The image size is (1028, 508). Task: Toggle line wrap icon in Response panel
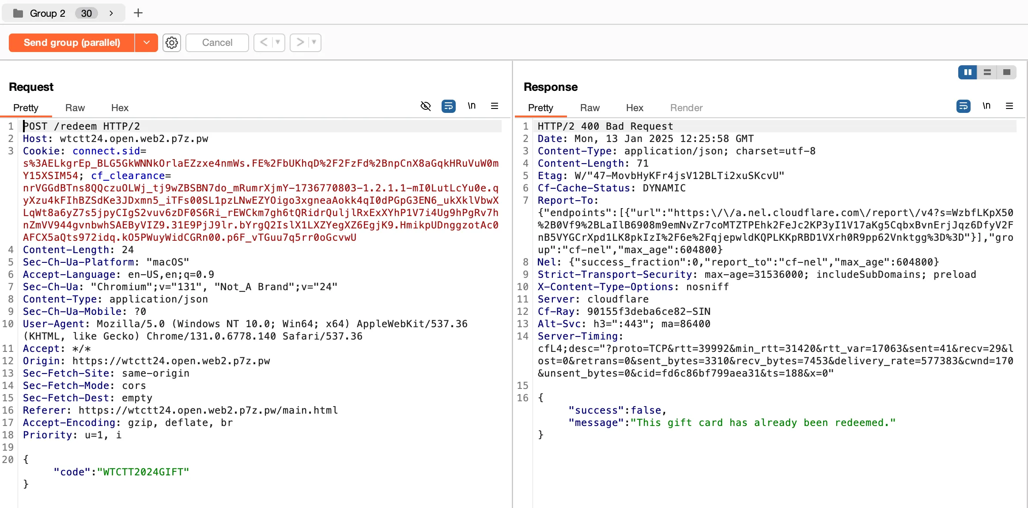[x=963, y=106]
